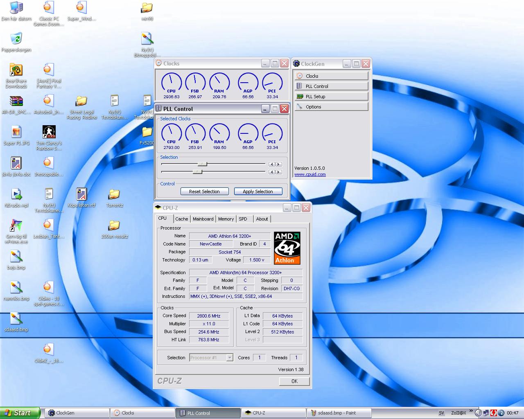
Task: Select the Super PI.JPG image file
Action: [x=16, y=136]
